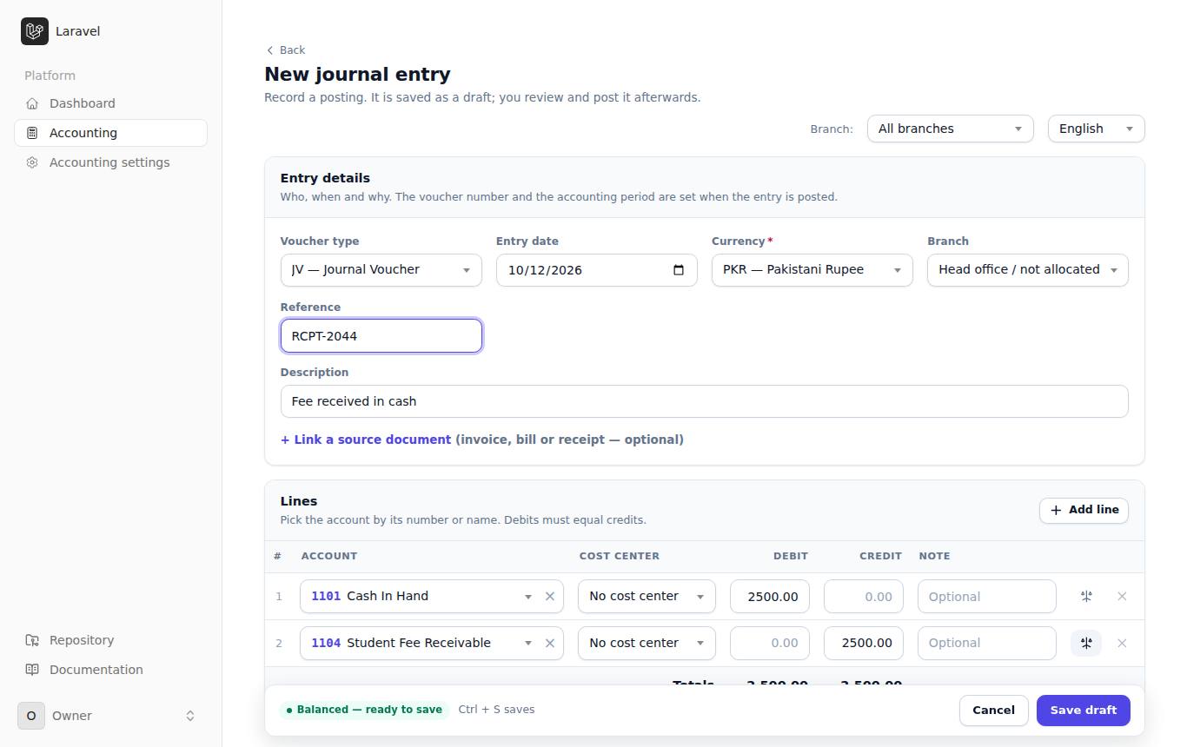Open the Documentation link in sidebar
The height and width of the screenshot is (747, 1187).
click(110, 670)
